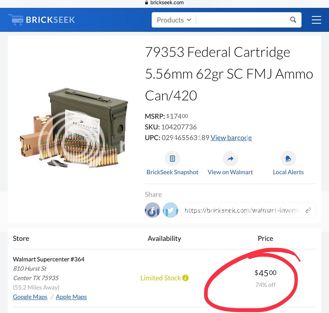Copy the share URL using the link icon
Screen dimensions: 329x313
[308, 210]
